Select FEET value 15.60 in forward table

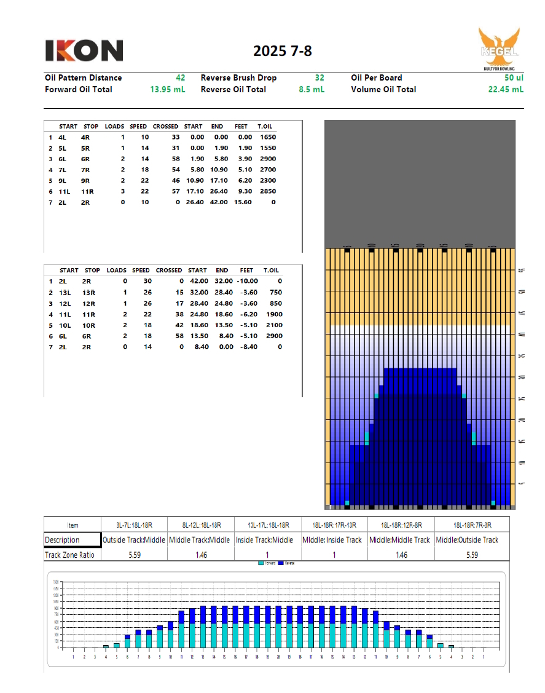click(x=243, y=202)
